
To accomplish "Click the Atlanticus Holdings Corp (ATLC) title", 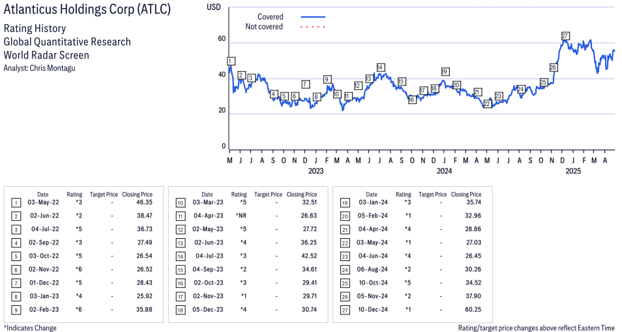I will pyautogui.click(x=87, y=9).
